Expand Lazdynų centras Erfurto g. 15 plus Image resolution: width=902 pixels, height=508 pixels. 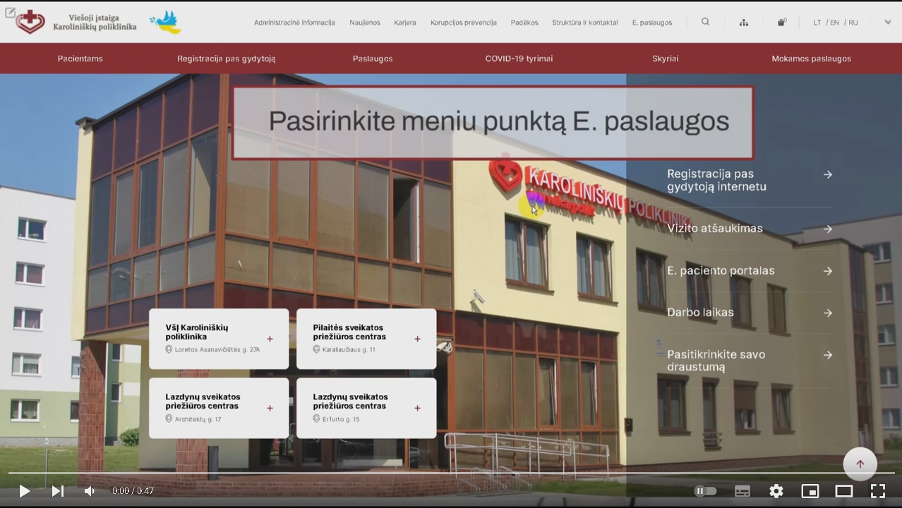(x=417, y=408)
